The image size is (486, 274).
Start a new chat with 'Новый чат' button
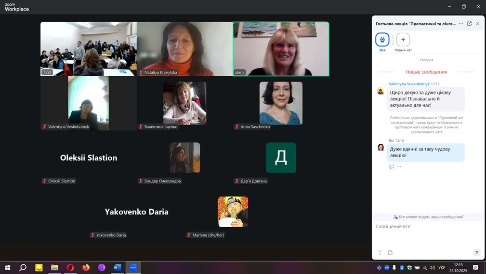tap(403, 40)
